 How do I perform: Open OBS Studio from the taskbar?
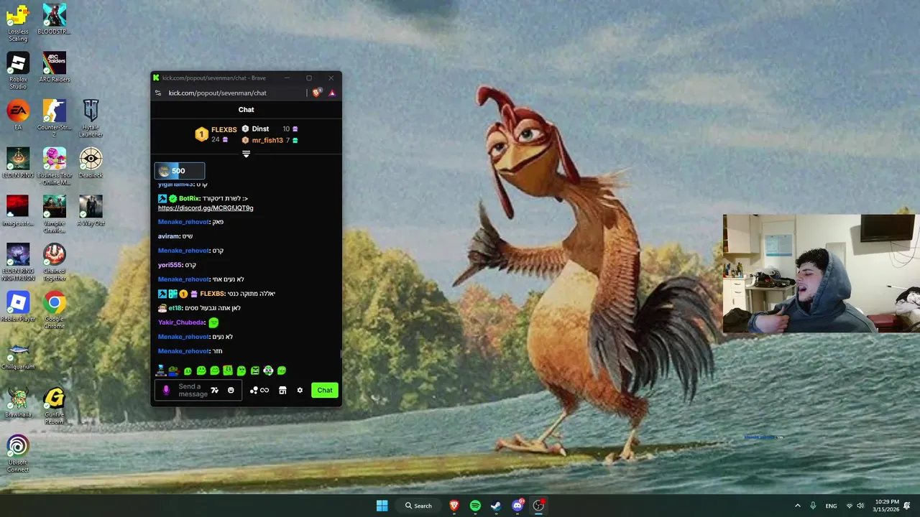point(538,506)
